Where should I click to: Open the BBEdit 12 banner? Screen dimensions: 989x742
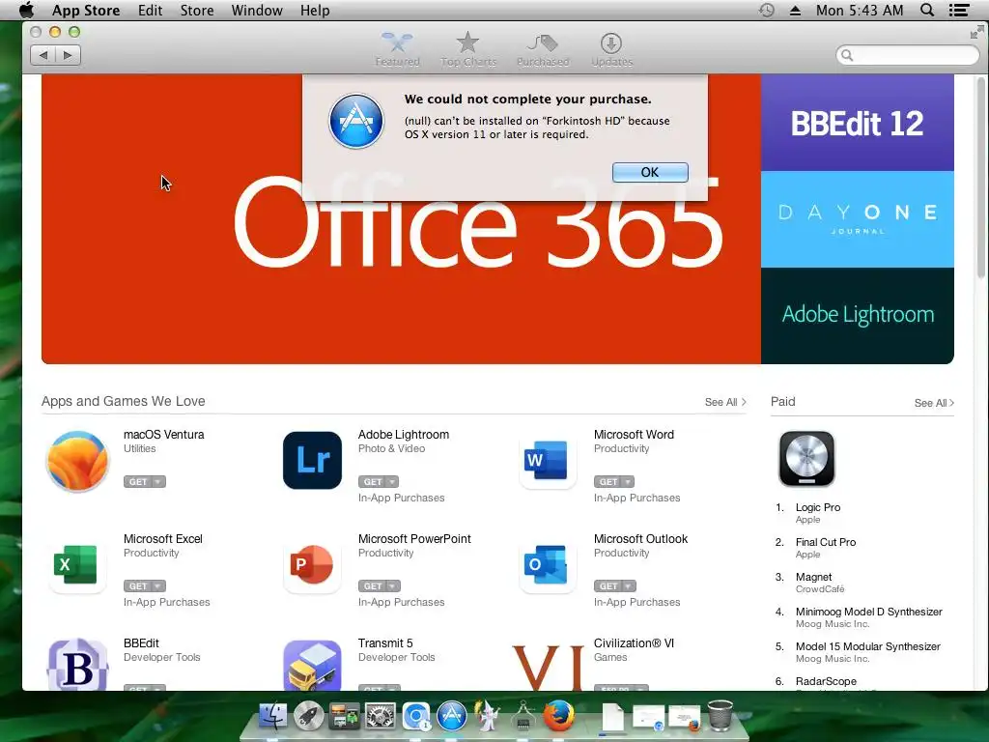(x=858, y=123)
